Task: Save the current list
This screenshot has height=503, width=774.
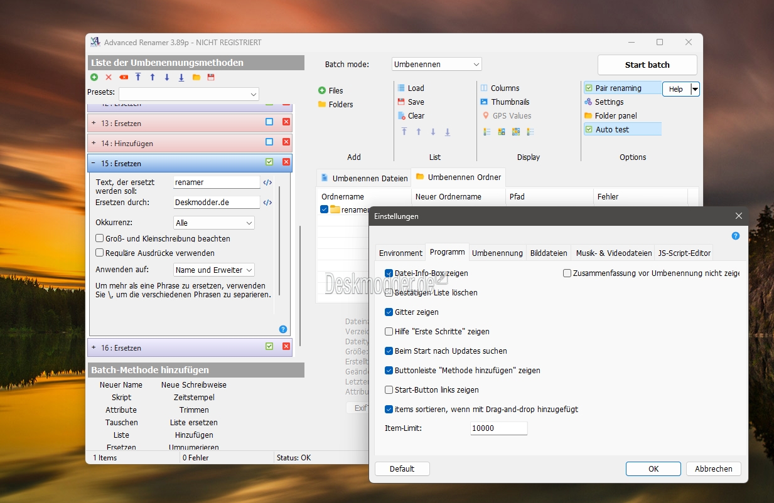Action: 411,102
